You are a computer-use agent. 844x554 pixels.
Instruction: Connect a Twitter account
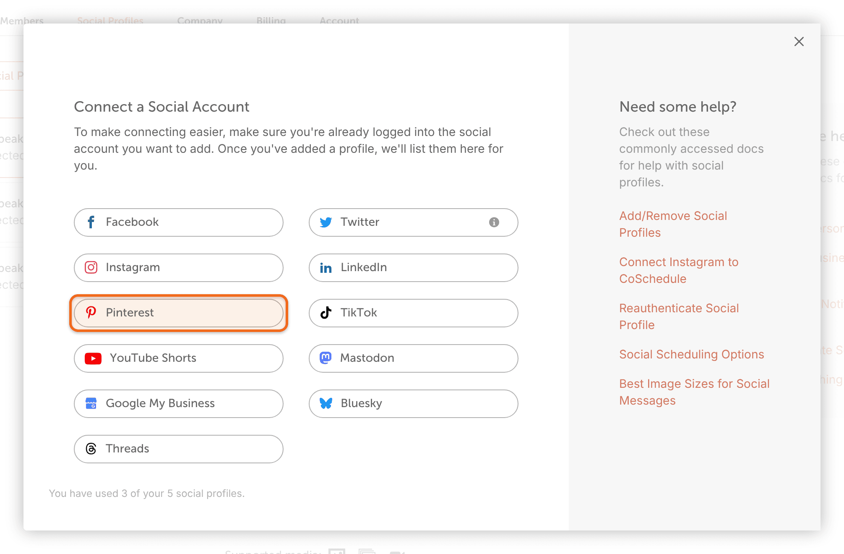click(x=414, y=222)
